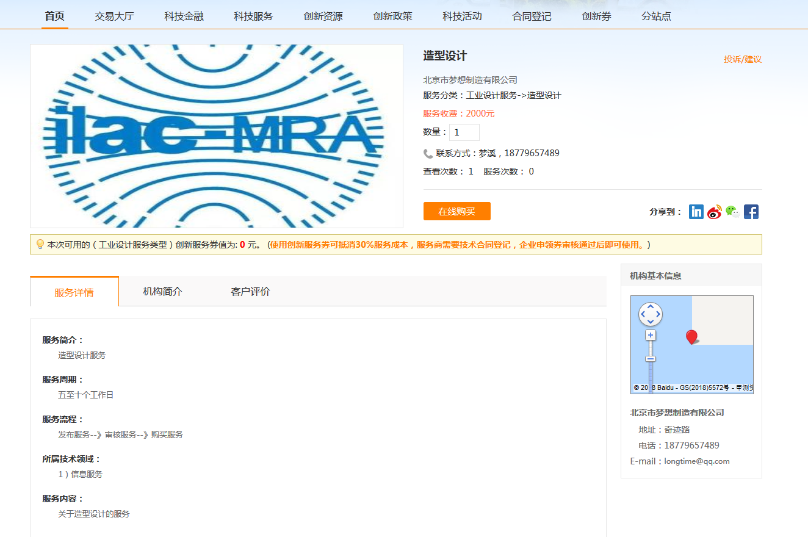Image resolution: width=808 pixels, height=537 pixels.
Task: Zoom in the map with plus button
Action: point(651,335)
